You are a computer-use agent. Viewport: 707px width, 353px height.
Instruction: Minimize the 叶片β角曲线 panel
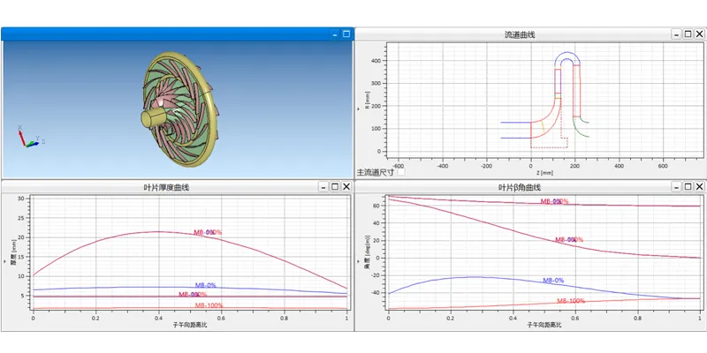[x=677, y=187]
